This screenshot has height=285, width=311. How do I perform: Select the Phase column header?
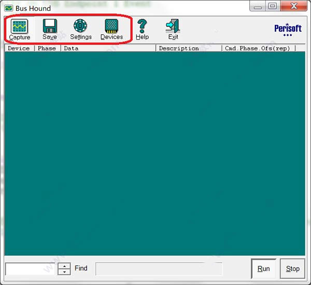pos(47,48)
